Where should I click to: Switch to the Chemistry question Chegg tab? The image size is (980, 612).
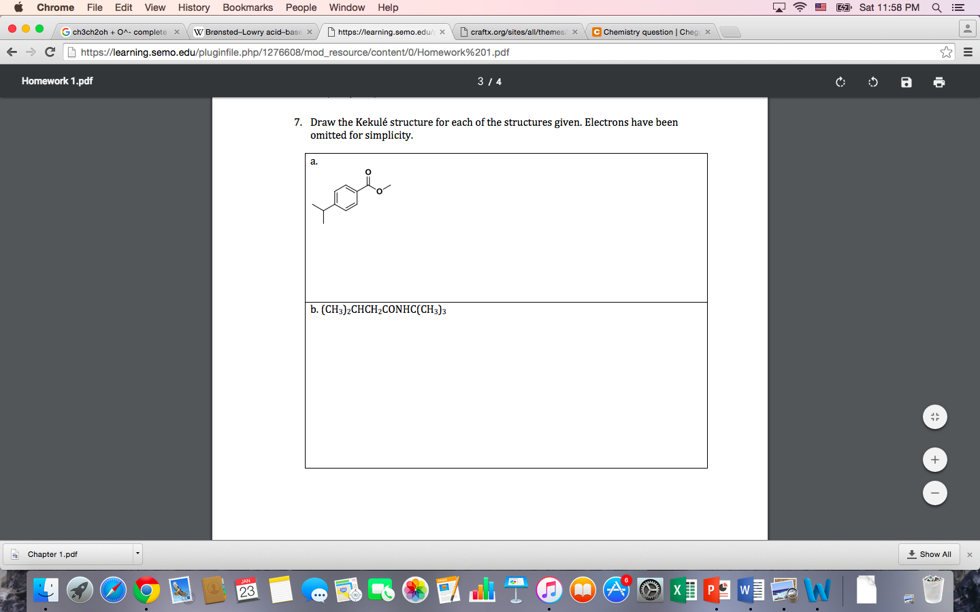tap(647, 31)
